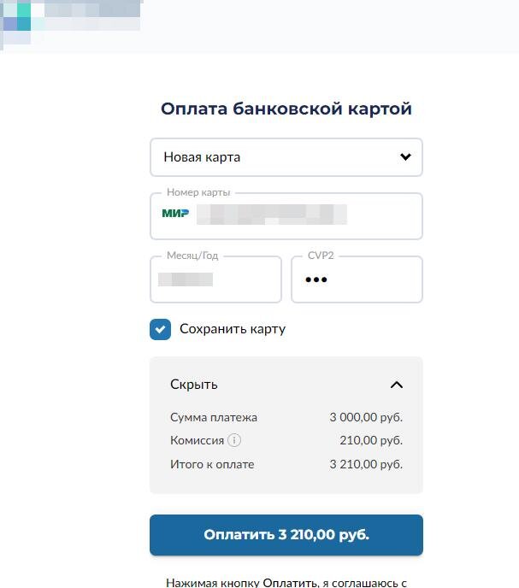Select the CVP2 security code field
Image resolution: width=519 pixels, height=588 pixels.
[357, 280]
